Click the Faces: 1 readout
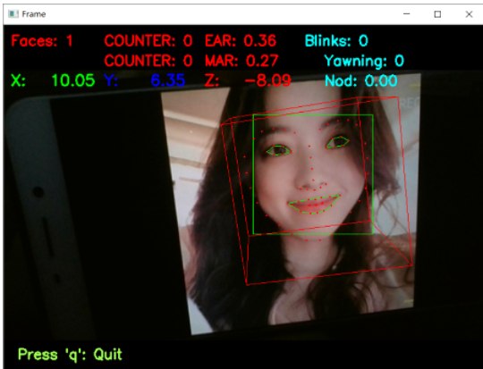 pos(42,41)
